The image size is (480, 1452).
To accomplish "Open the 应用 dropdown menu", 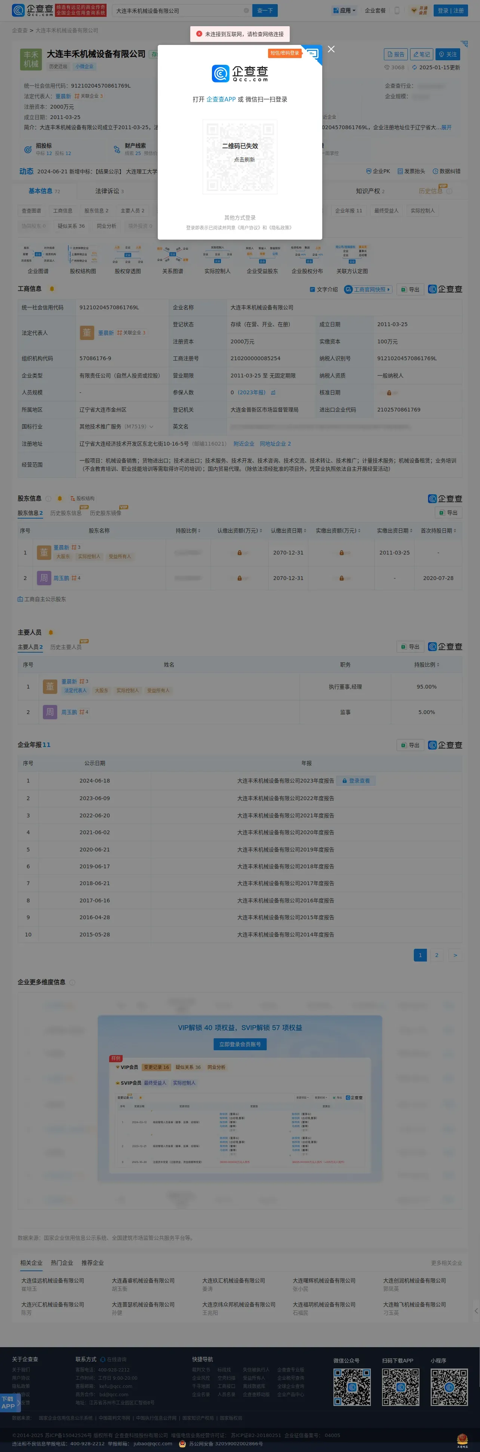I will (344, 11).
